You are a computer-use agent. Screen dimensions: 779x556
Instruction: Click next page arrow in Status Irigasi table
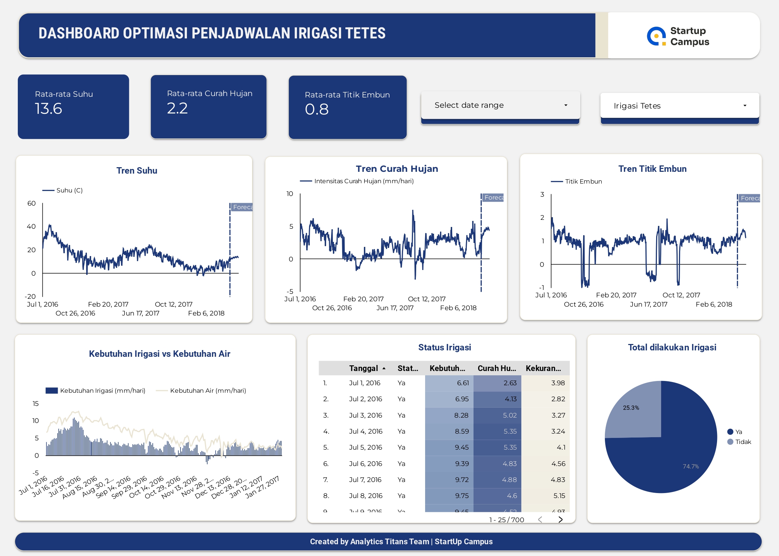pyautogui.click(x=560, y=520)
